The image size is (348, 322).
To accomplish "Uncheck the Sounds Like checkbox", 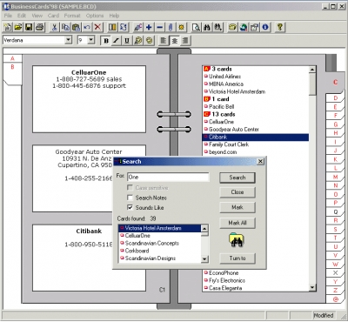I will point(130,207).
